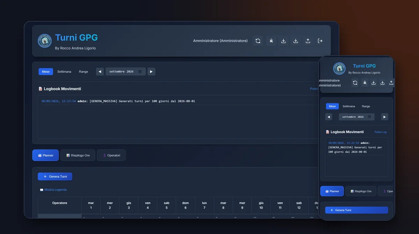The height and width of the screenshot is (234, 419).
Task: Click the bug icon in phone view
Action: [365, 83]
